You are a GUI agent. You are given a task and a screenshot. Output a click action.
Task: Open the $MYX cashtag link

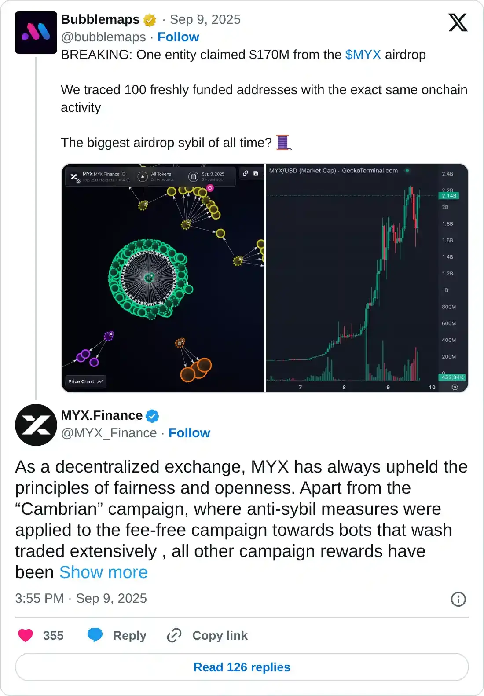pos(363,55)
